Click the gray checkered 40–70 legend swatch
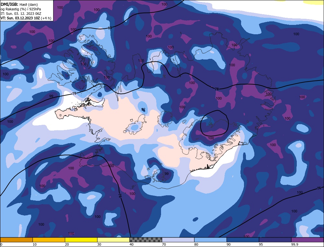Viewport: 324px width, 247px height. pos(146,240)
